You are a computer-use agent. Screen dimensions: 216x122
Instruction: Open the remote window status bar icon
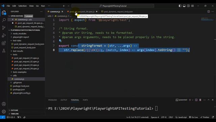point(3,117)
